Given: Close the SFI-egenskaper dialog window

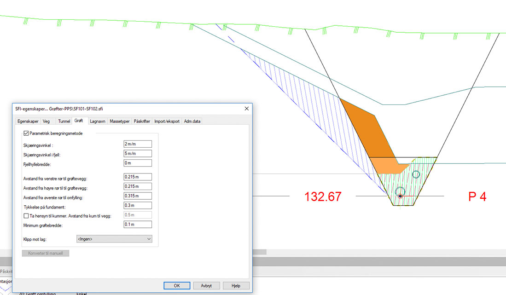Looking at the screenshot, I should 246,109.
